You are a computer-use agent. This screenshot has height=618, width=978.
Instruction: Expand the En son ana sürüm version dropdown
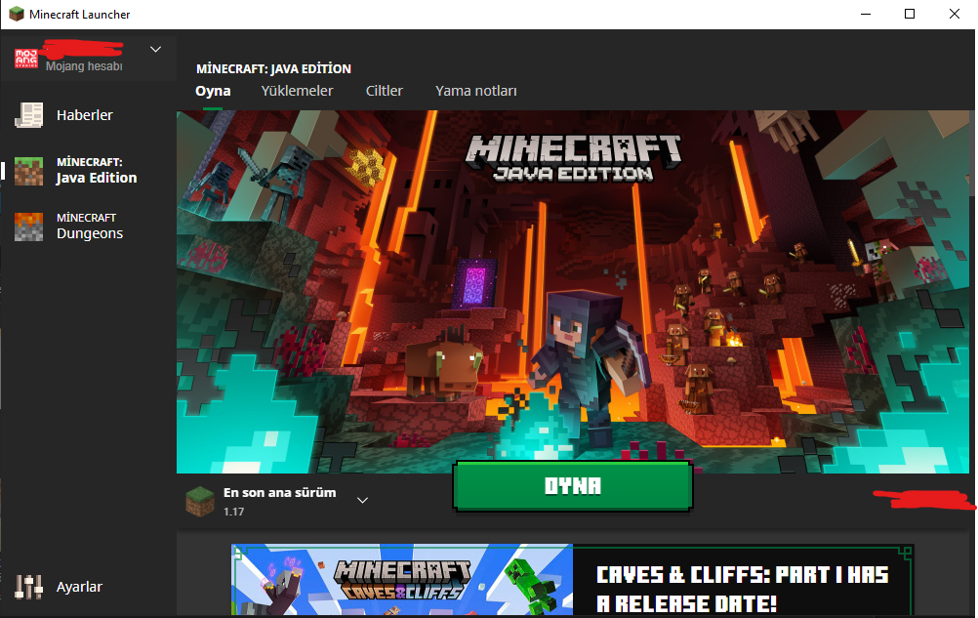[x=362, y=500]
